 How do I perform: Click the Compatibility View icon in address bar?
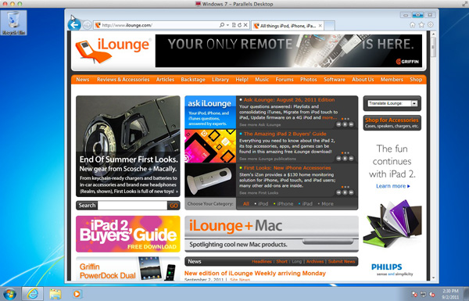point(234,25)
